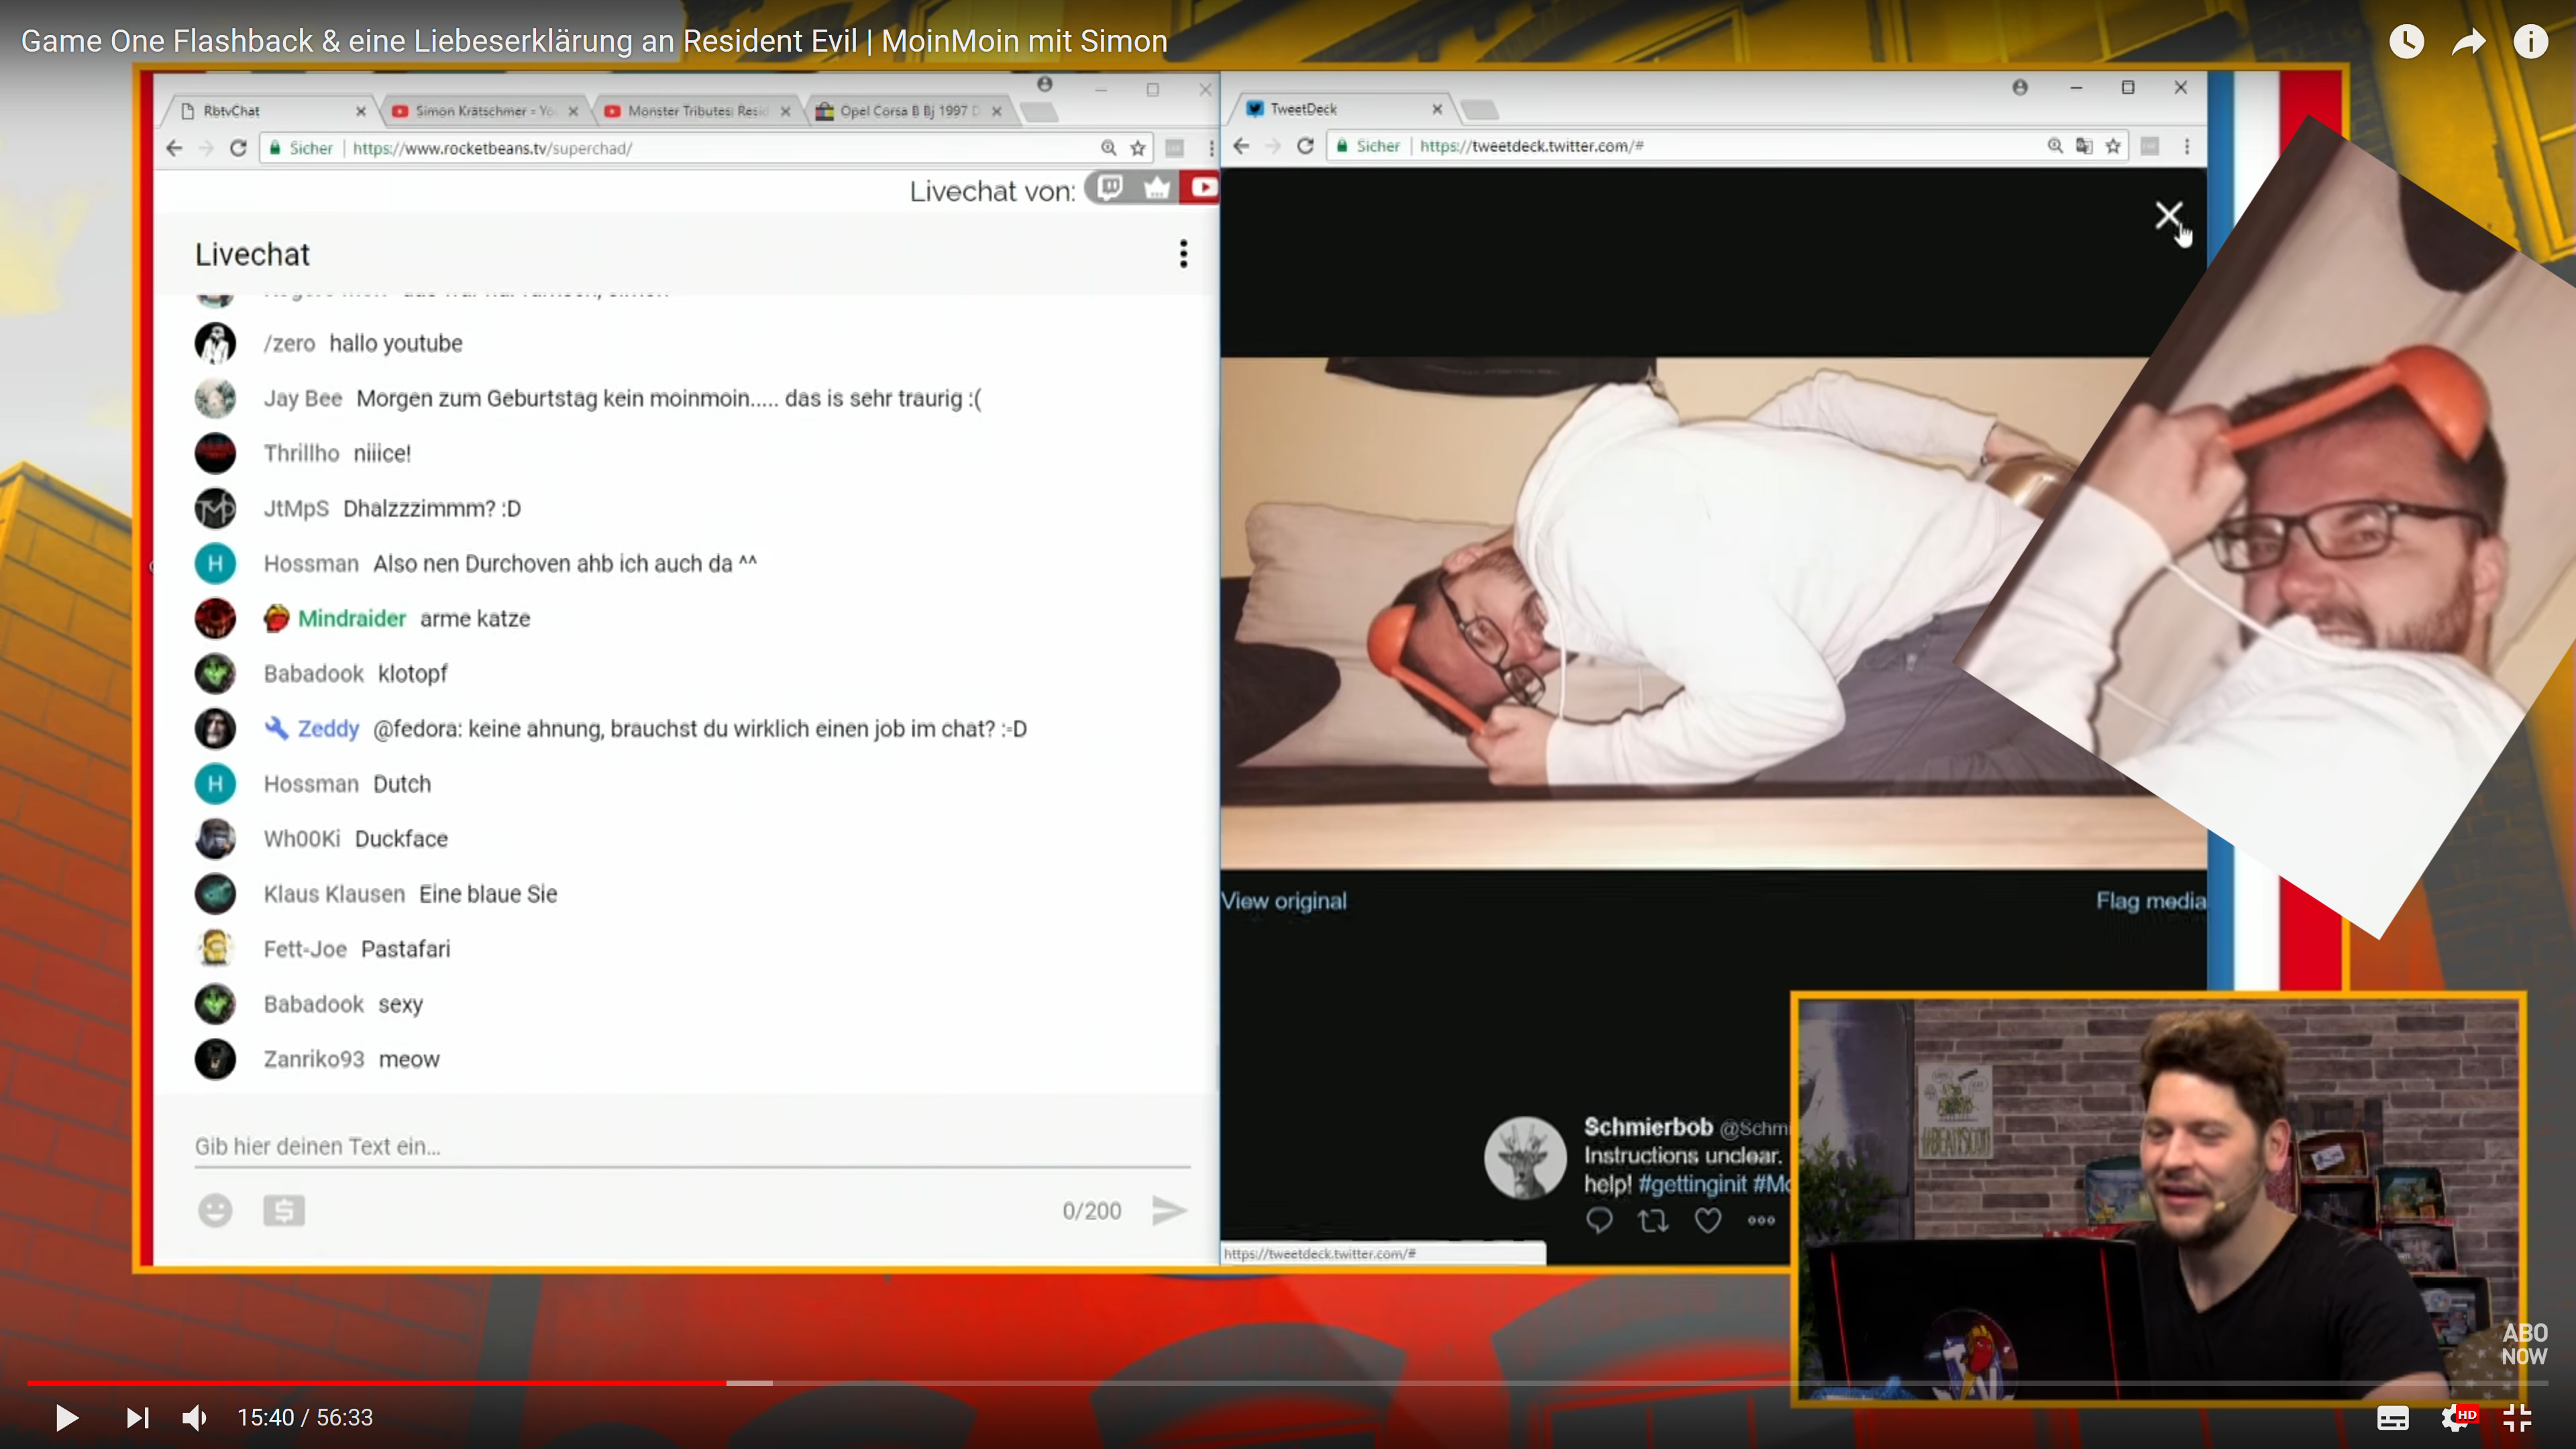Switch to the Monster Tributes tab
The image size is (2576, 1449).
click(697, 111)
